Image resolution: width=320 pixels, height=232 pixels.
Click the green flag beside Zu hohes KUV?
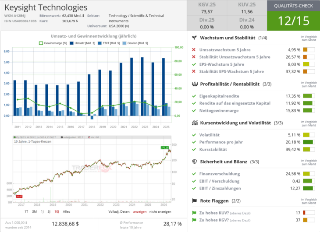point(194,213)
